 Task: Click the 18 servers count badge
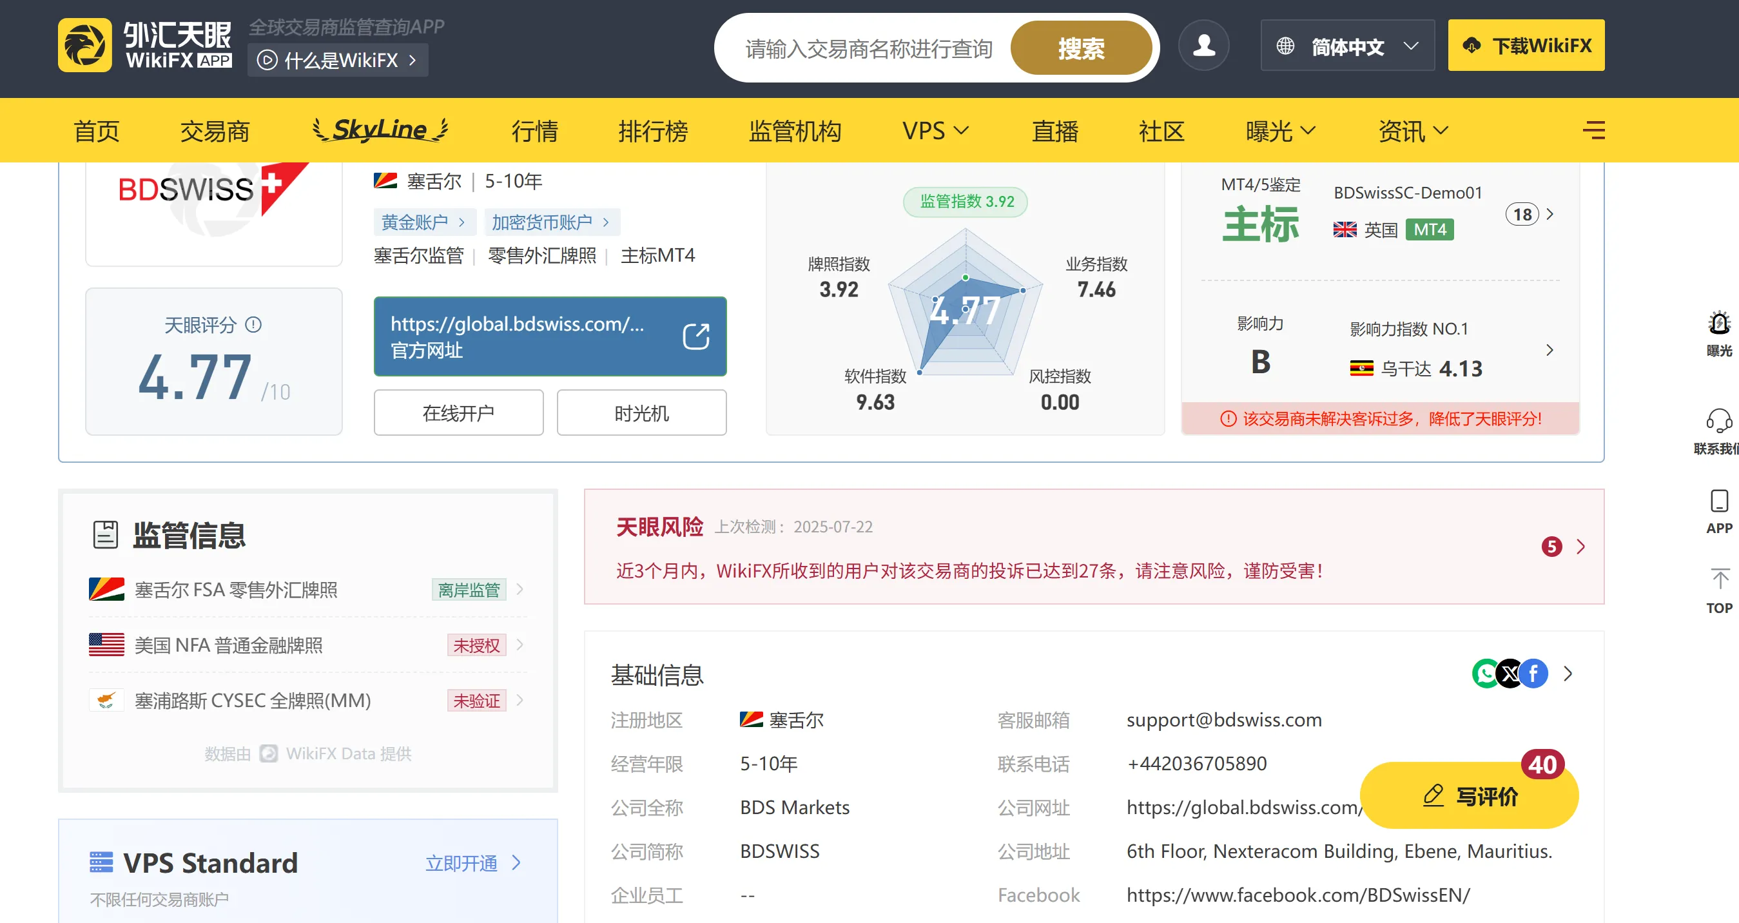tap(1522, 214)
